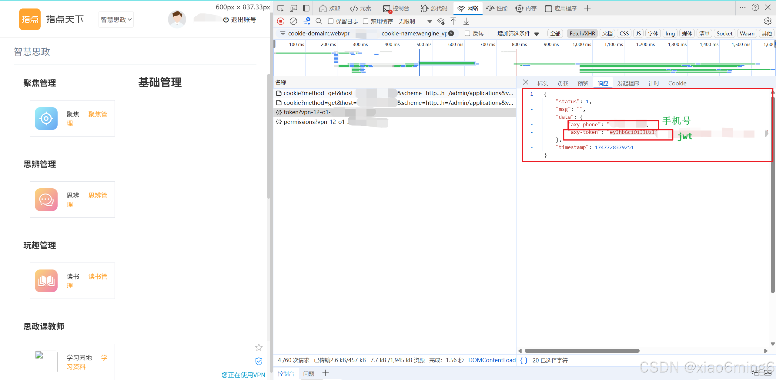Select the 文档 document filter
776x380 pixels.
coord(607,33)
